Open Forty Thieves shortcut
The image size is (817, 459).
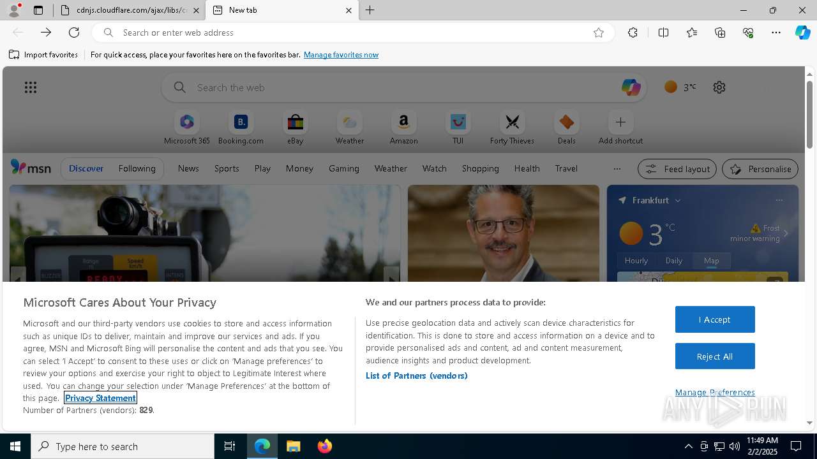tap(512, 127)
